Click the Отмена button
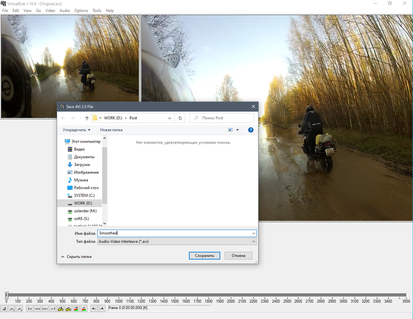Image resolution: width=413 pixels, height=319 pixels. (238, 256)
